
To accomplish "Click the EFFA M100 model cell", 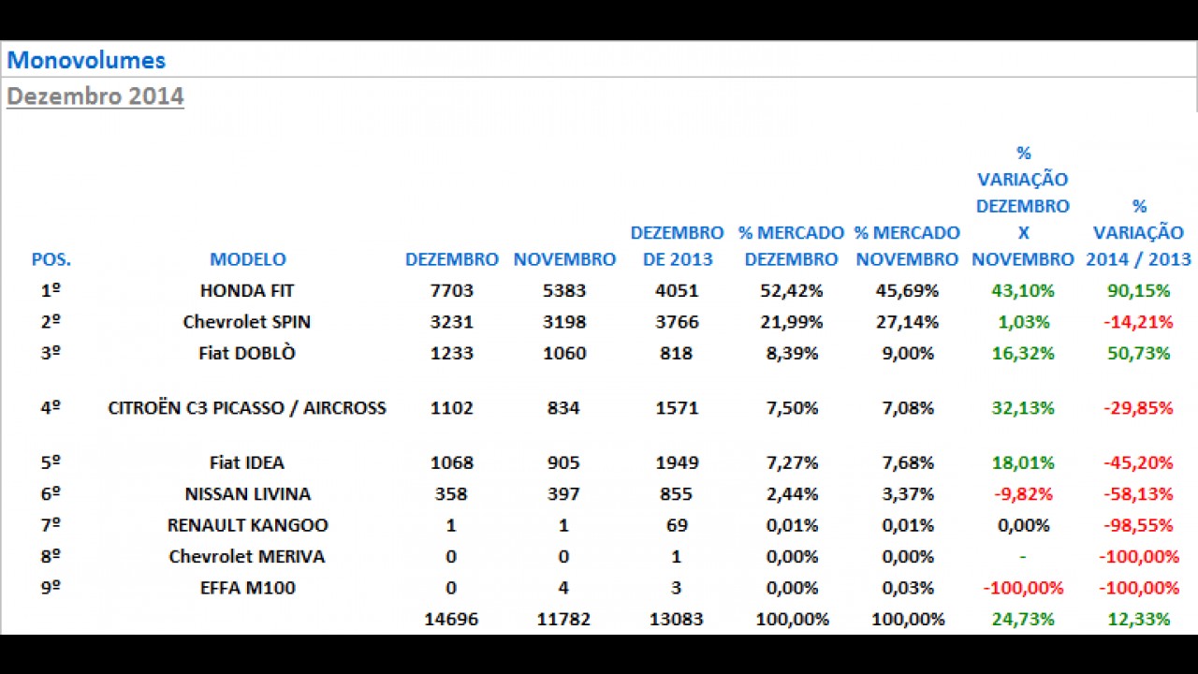I will pos(247,588).
